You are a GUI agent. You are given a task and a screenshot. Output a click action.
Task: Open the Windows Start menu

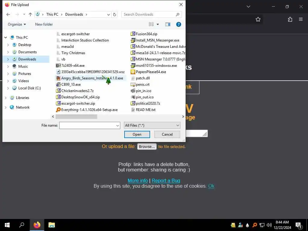tap(7, 225)
